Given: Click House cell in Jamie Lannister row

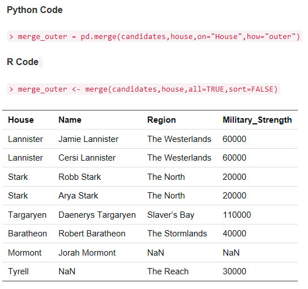Looking at the screenshot, I should [x=25, y=139].
